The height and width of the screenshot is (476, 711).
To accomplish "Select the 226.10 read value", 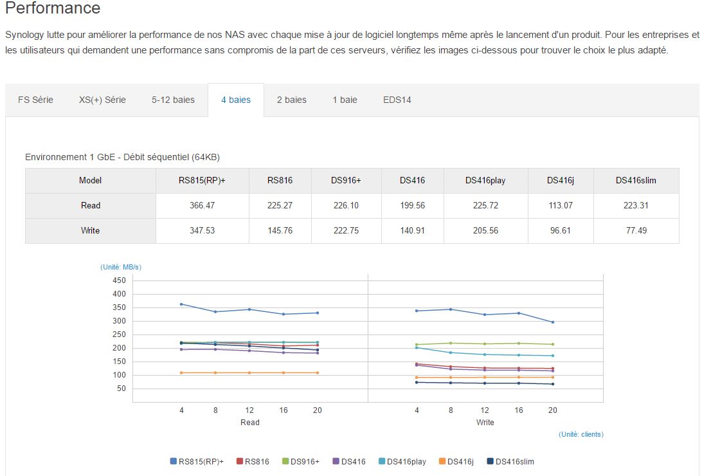I will pyautogui.click(x=346, y=206).
